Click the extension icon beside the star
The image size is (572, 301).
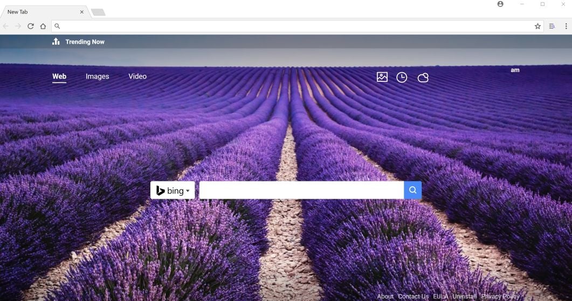pos(552,26)
